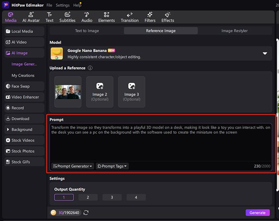This screenshot has height=221, width=279.
Task: Expand the Google Nano Banana model dropdown
Action: 265,53
